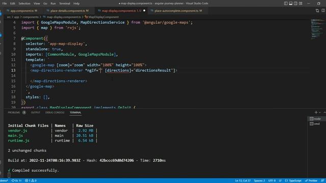Image resolution: width=326 pixels, height=183 pixels.
Task: Toggle secondary side bar layout icon
Action: [x=295, y=4]
